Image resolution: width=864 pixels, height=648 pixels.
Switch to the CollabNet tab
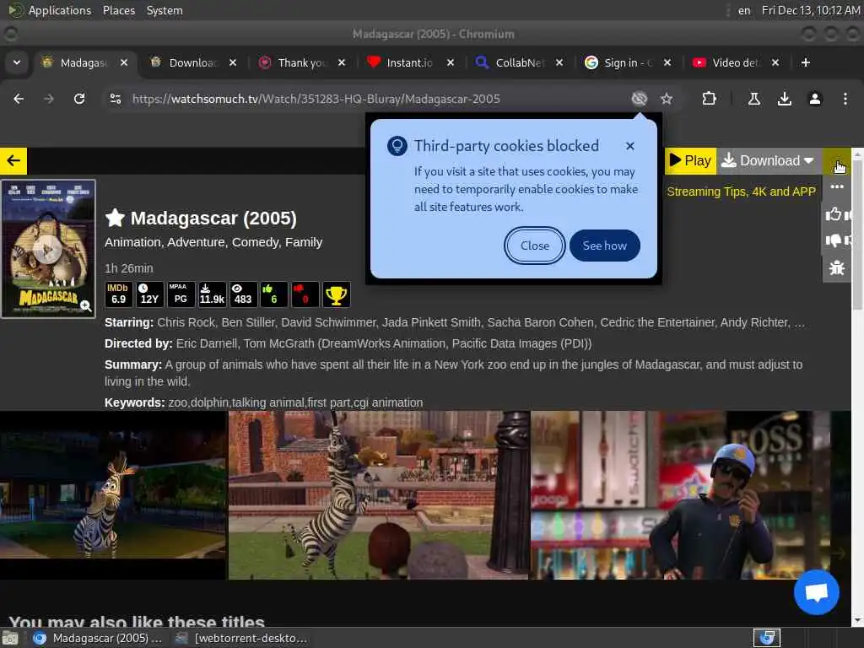519,62
